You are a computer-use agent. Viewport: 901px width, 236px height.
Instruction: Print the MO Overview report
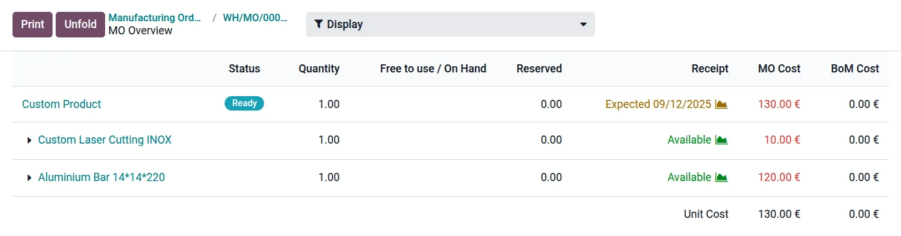pyautogui.click(x=33, y=24)
